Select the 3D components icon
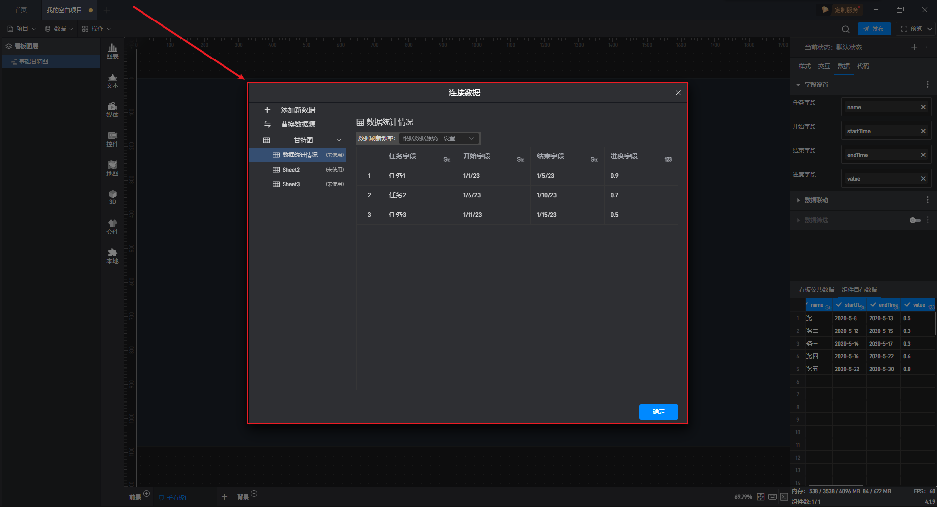Image resolution: width=937 pixels, height=507 pixels. click(112, 197)
